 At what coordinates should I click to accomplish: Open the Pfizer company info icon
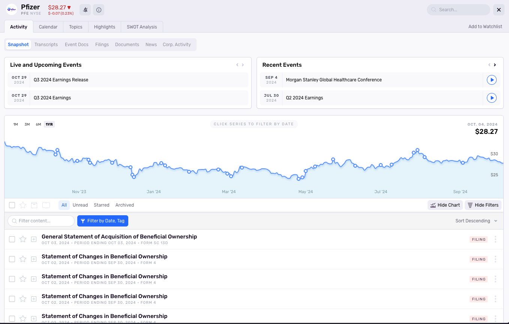tap(99, 10)
